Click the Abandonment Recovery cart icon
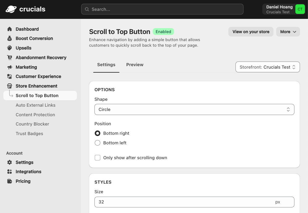This screenshot has height=213, width=308. 10,58
